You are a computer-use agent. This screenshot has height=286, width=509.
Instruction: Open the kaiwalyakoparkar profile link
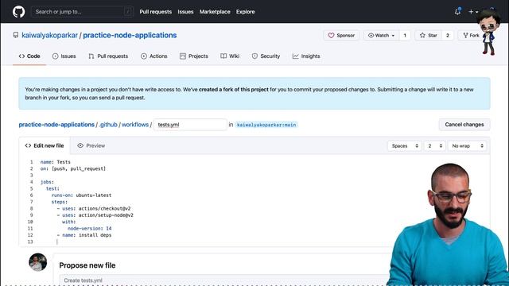[49, 35]
